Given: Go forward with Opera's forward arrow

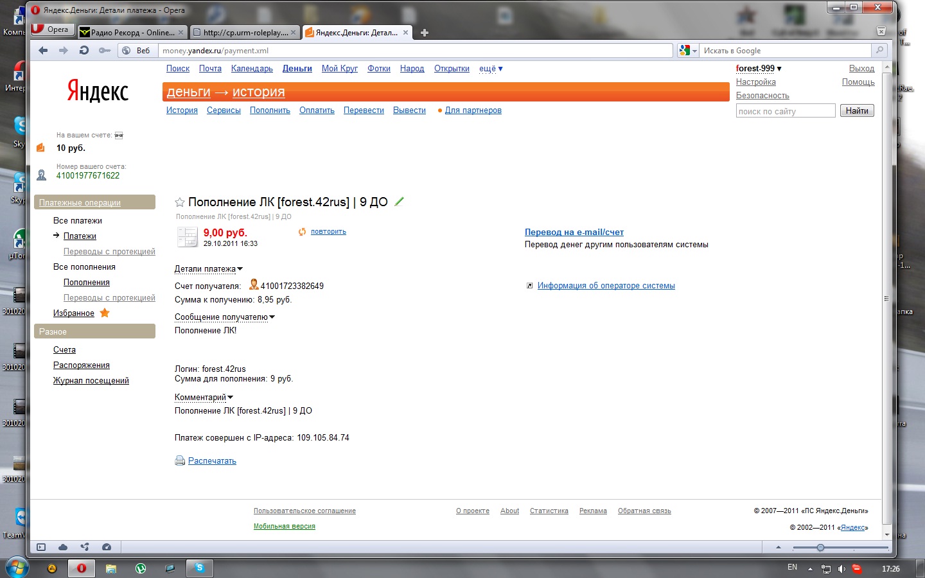Looking at the screenshot, I should pyautogui.click(x=63, y=50).
